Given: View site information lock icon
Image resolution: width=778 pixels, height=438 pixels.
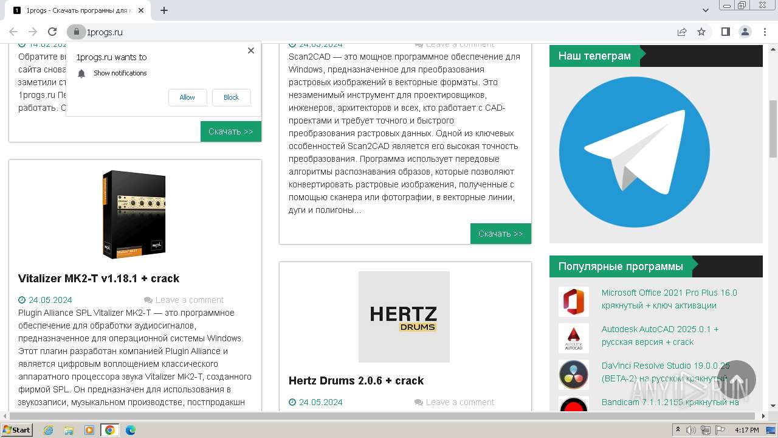Looking at the screenshot, I should click(76, 32).
